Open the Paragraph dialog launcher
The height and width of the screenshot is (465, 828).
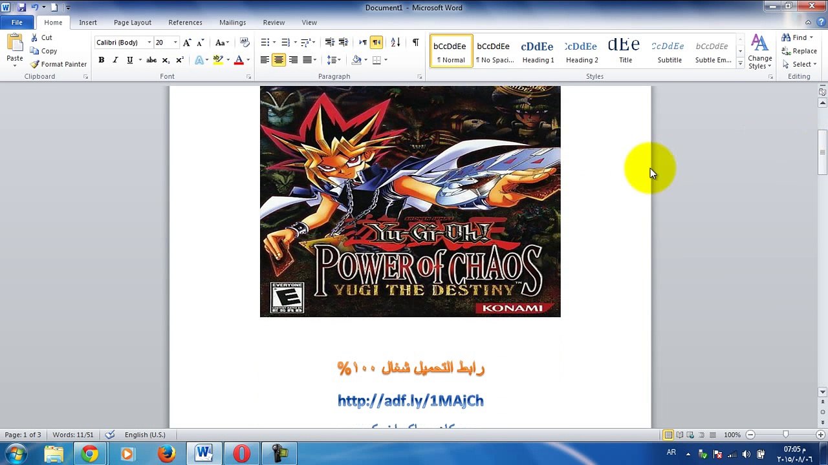(x=419, y=77)
